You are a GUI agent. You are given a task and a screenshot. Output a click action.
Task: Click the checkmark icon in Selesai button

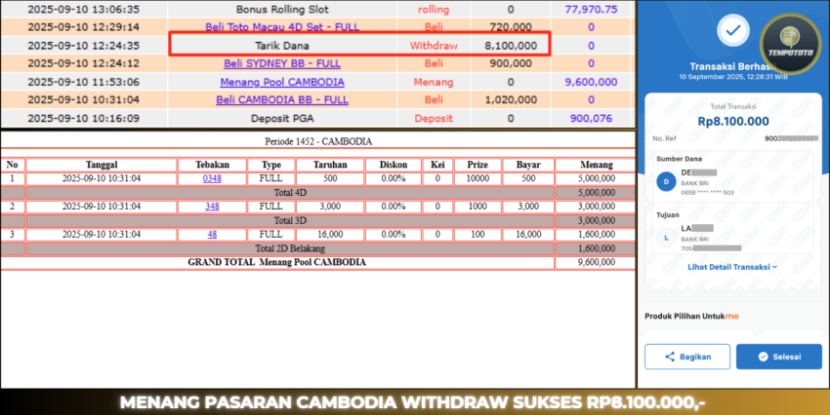coord(763,357)
